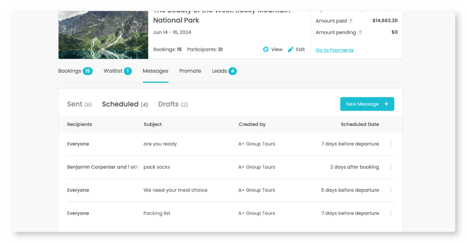Click recipient 'Benjamin Carpenter and 1 other'
The height and width of the screenshot is (243, 467).
pos(103,167)
